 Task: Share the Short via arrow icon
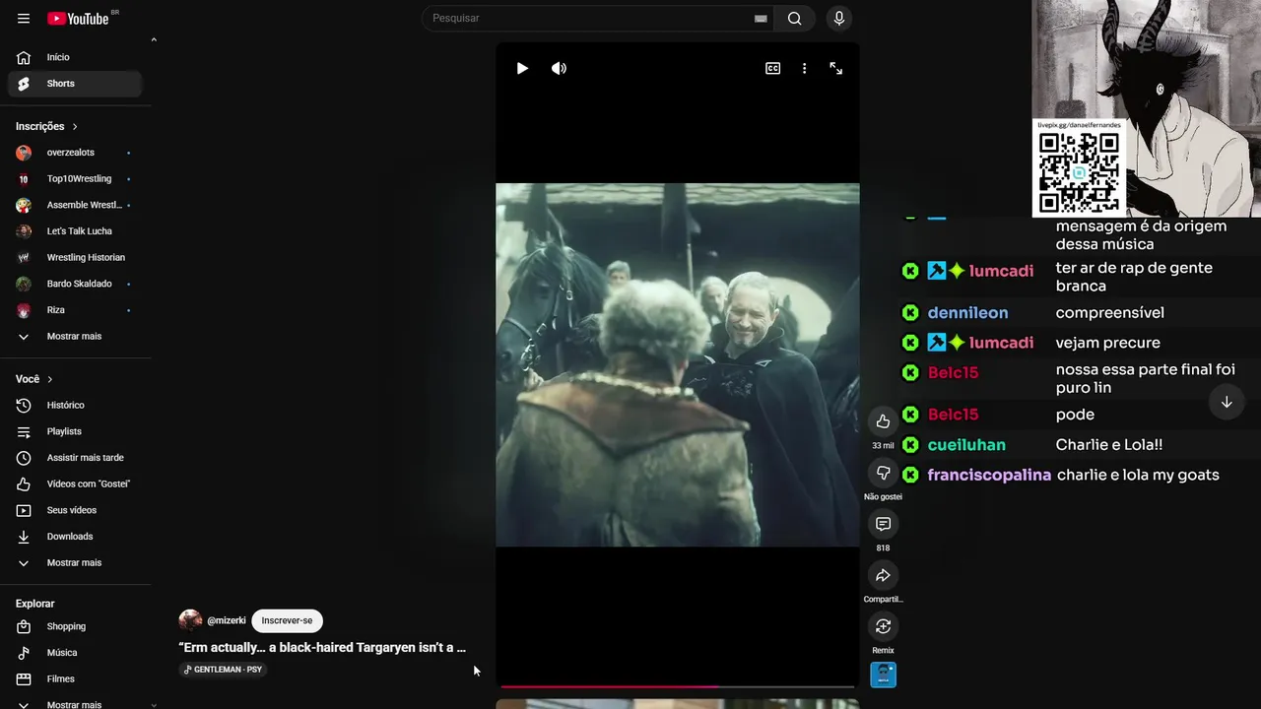point(883,575)
